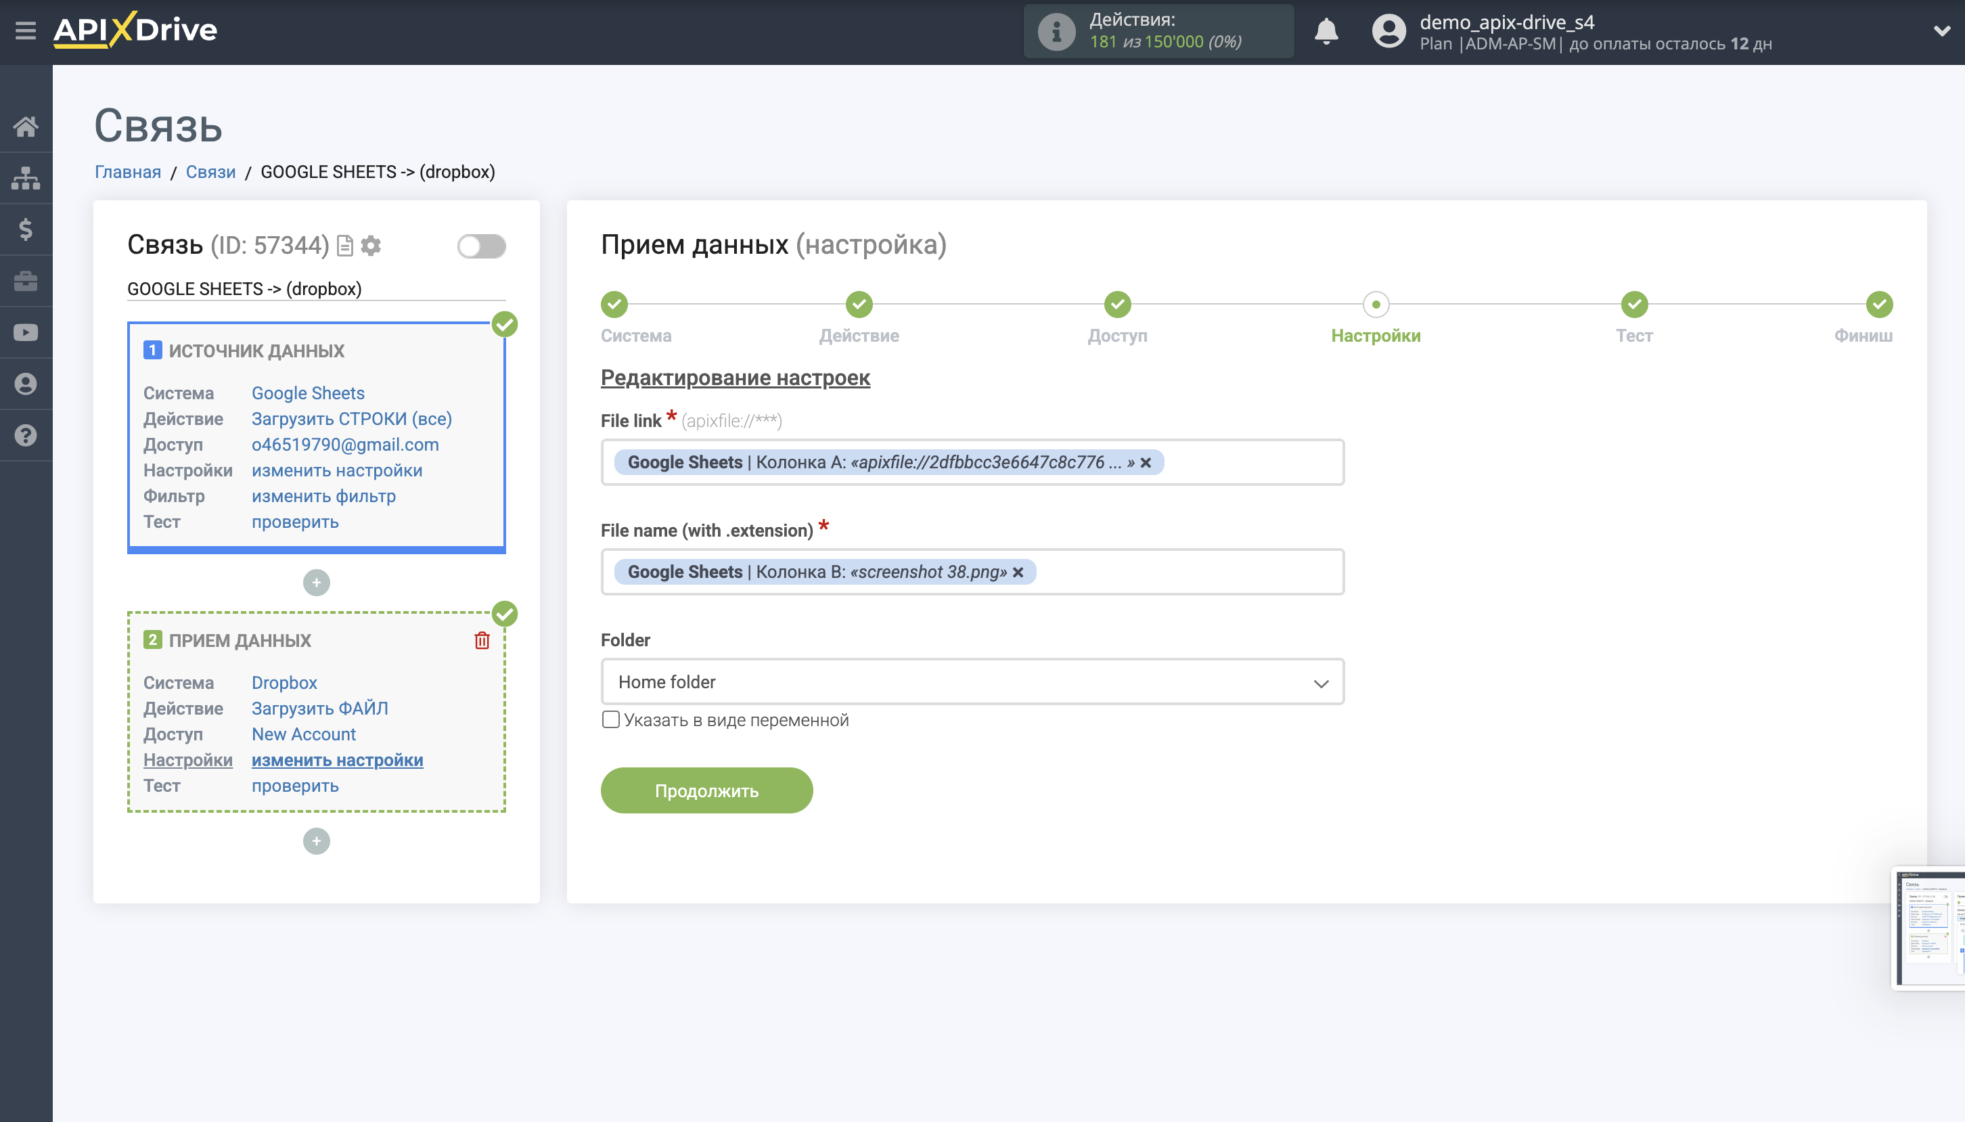Click the Продолжить button

pos(706,790)
